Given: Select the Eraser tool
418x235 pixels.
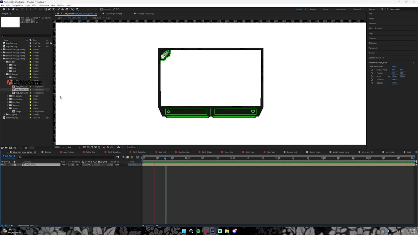Looking at the screenshot, I should click(x=67, y=9).
